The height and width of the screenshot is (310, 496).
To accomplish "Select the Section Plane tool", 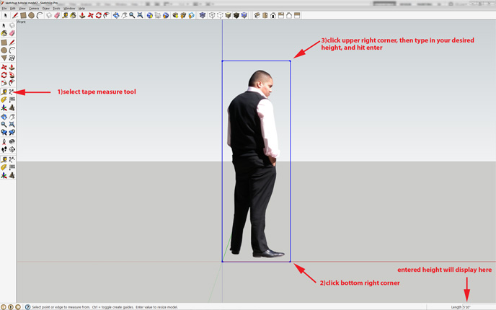I will (12, 149).
